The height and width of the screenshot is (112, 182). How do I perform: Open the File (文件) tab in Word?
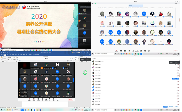click(2, 55)
